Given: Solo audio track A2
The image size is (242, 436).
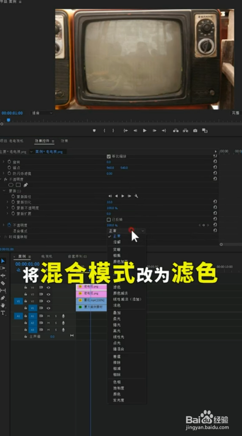Looking at the screenshot, I should (x=56, y=323).
